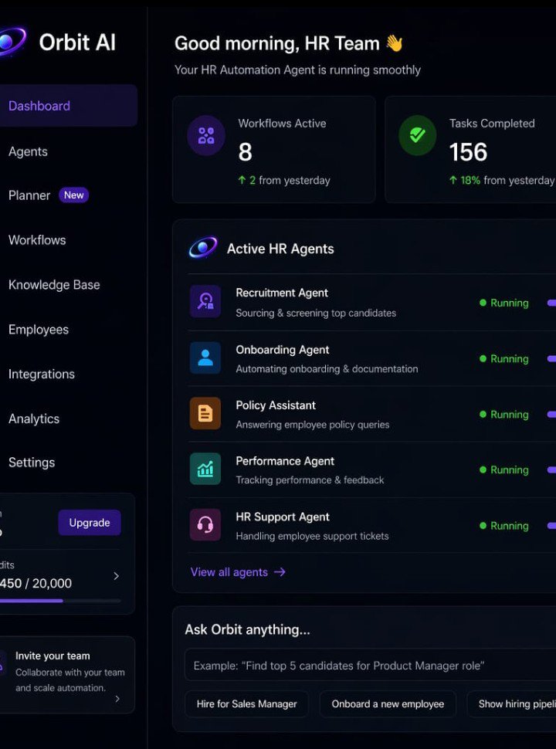Choose the Onboard a new employee suggestion
Image resolution: width=556 pixels, height=749 pixels.
coord(388,703)
